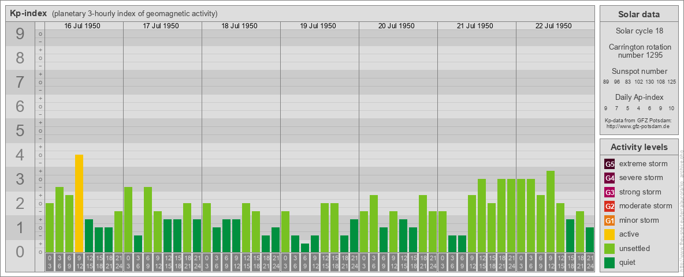
Task: Click the moderate storm legend label
Action: [646, 206]
